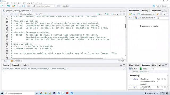The height and width of the screenshot is (95, 170).
Task: Expand the Source button dropdown arrow
Action: point(120,14)
